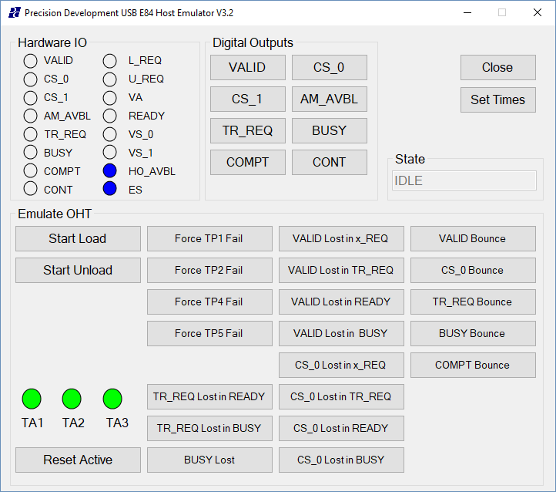Click the L_REQ hardware IO indicator

coord(110,61)
